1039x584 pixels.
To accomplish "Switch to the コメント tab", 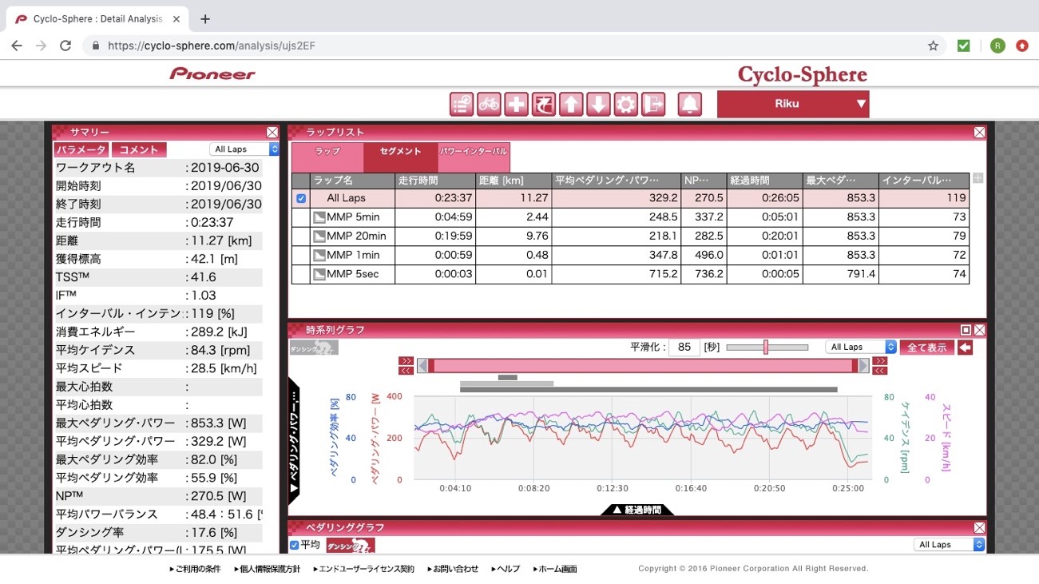I will [139, 149].
